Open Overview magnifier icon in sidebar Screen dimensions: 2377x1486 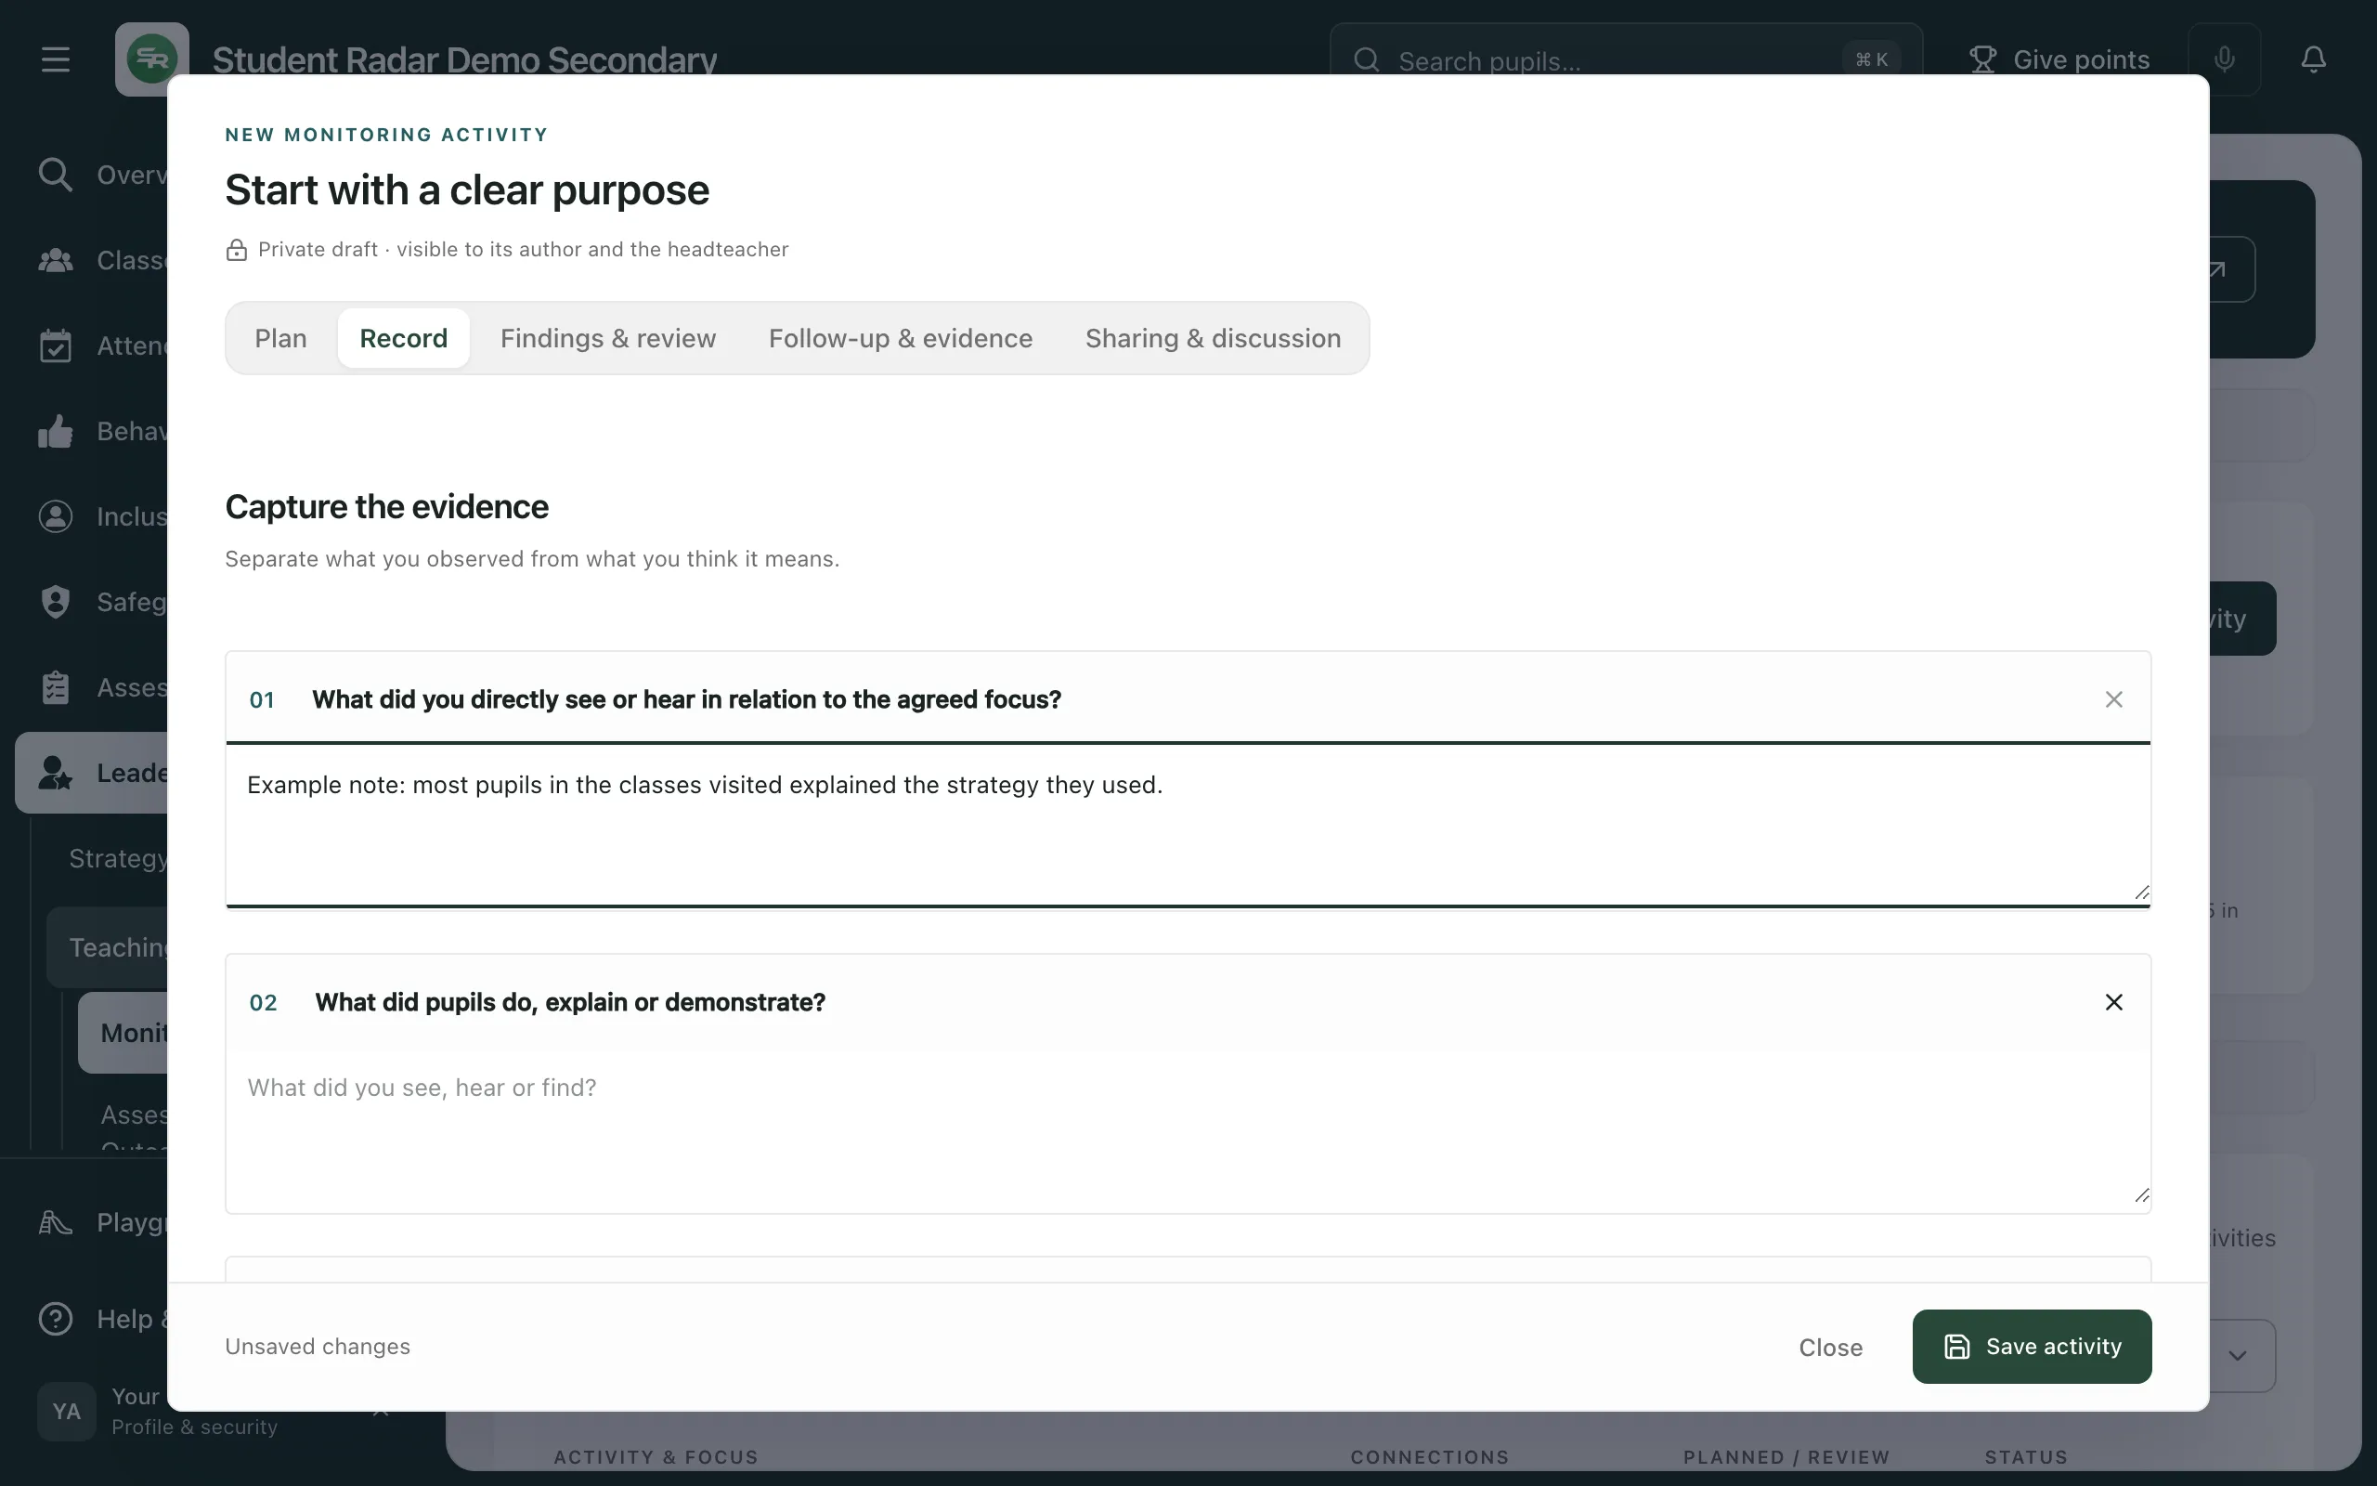tap(55, 175)
